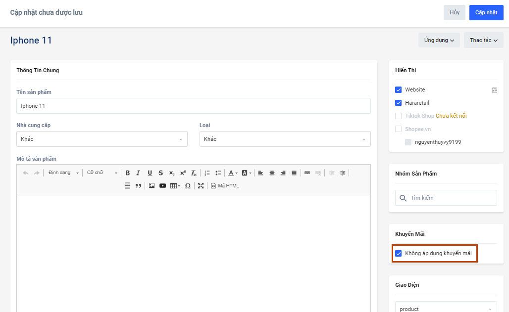
Task: Toggle bold formatting in description editor
Action: tap(127, 173)
